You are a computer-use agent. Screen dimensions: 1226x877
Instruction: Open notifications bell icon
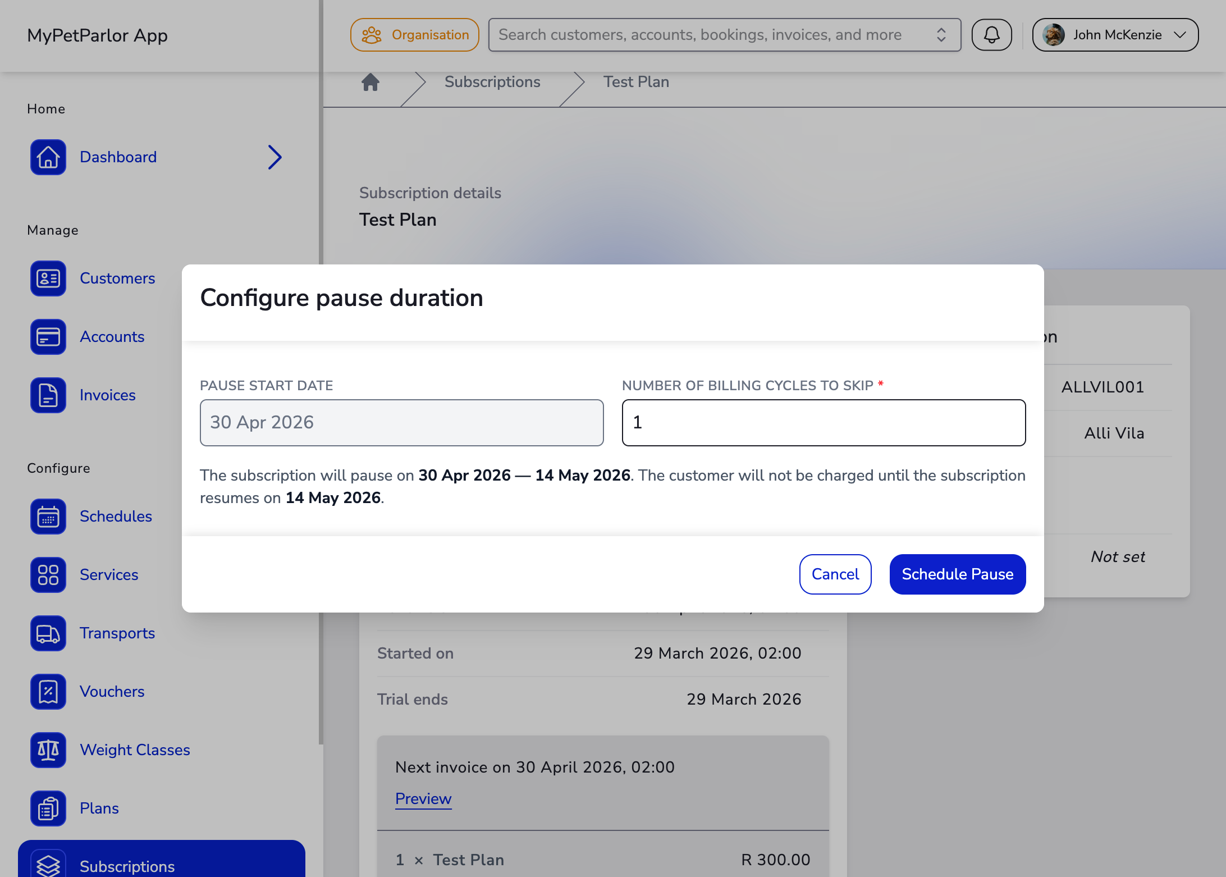992,35
